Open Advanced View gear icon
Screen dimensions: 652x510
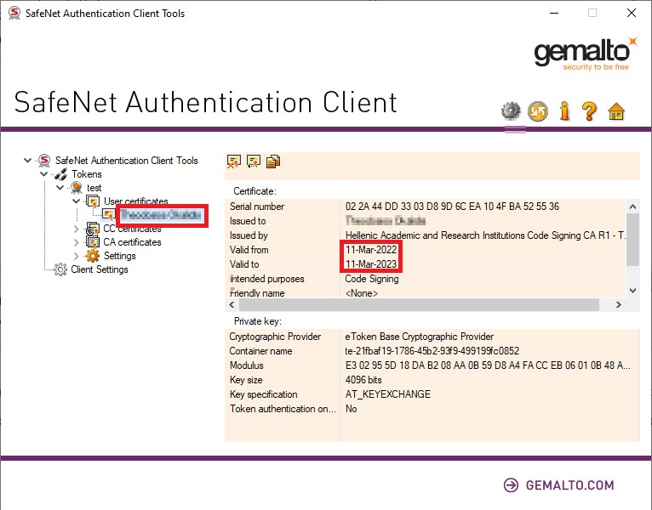511,111
